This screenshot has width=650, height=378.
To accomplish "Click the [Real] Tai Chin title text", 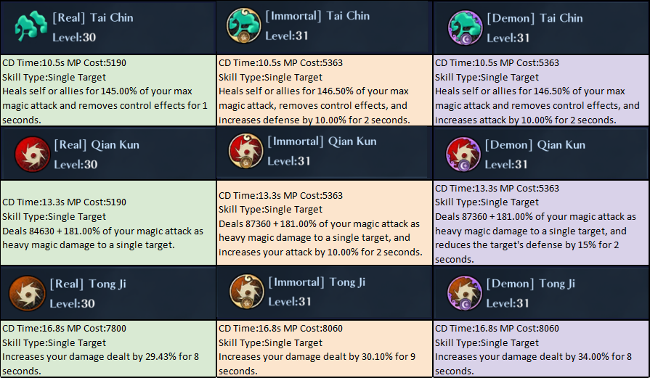I will [x=93, y=18].
